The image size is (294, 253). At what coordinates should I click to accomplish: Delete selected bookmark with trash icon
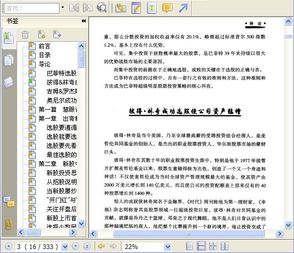(25, 35)
